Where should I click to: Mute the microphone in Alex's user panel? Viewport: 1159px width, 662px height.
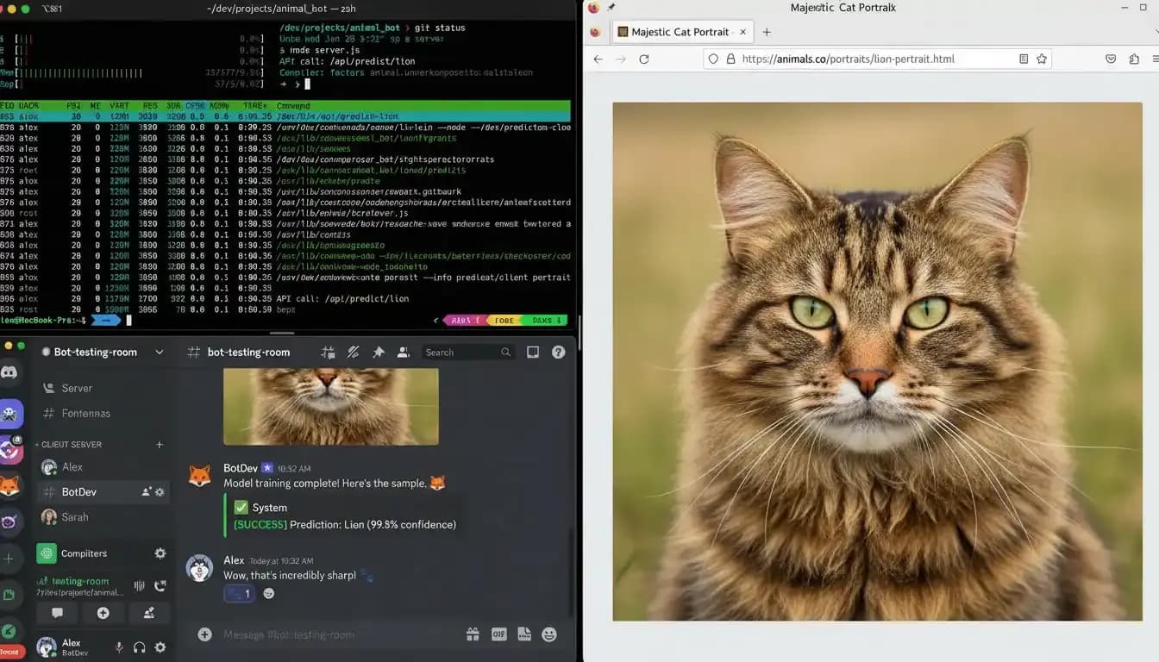pos(118,646)
